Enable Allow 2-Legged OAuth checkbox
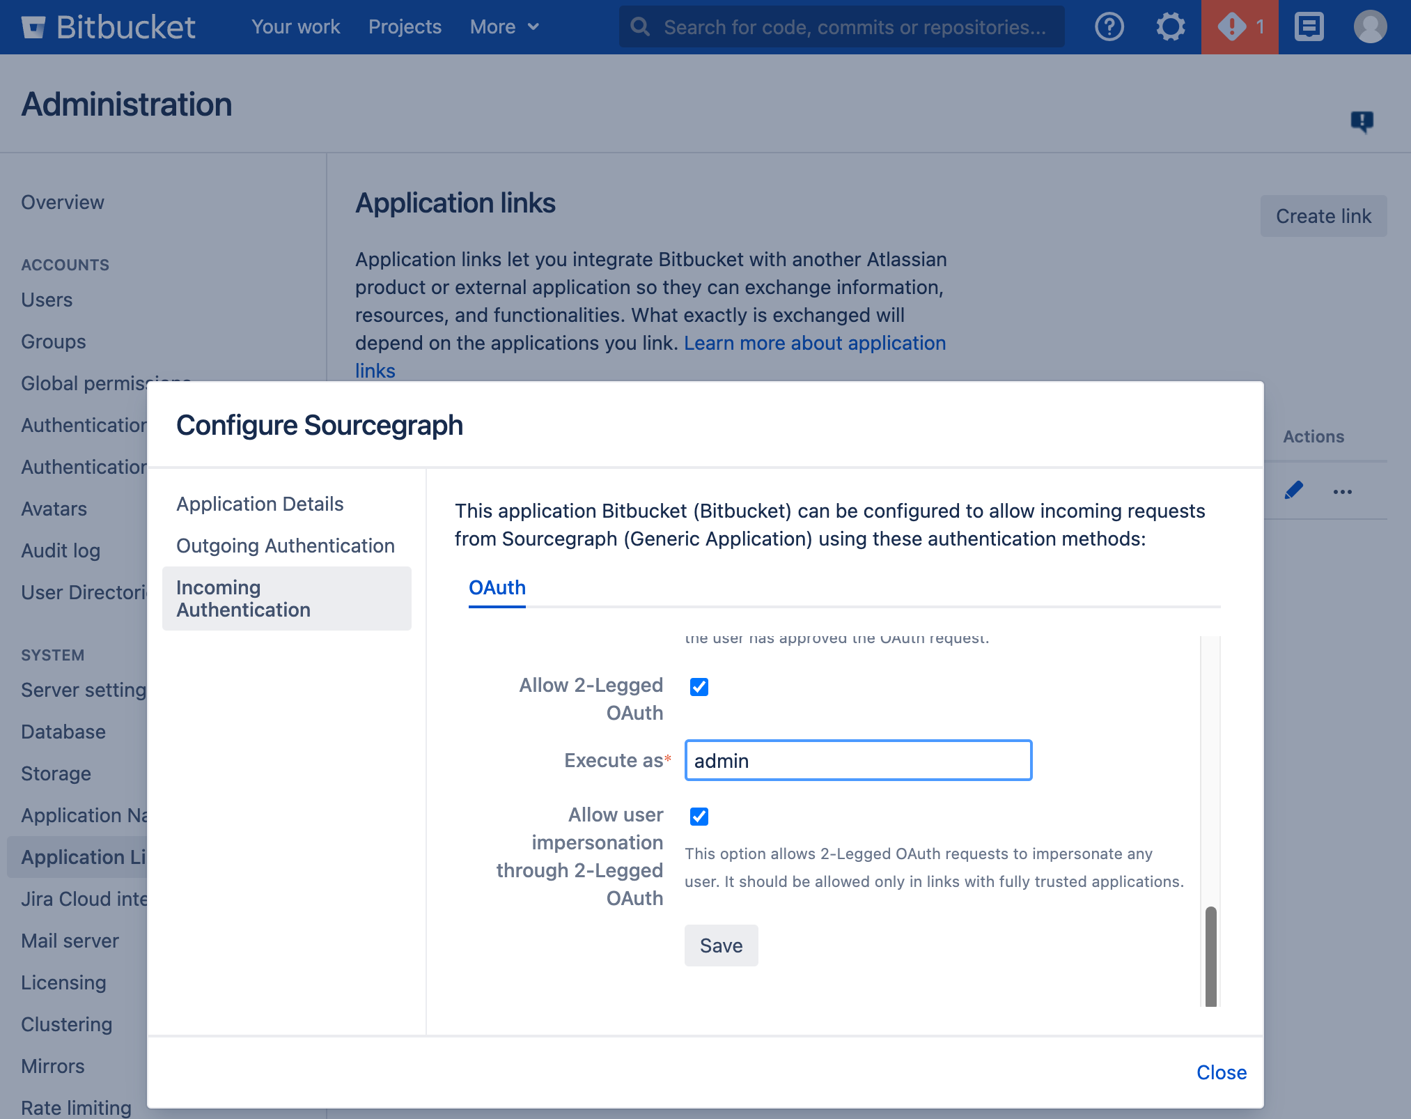Image resolution: width=1411 pixels, height=1119 pixels. coord(699,686)
